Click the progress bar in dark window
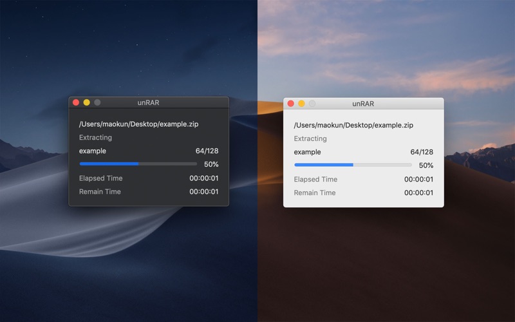Image resolution: width=515 pixels, height=322 pixels. click(x=138, y=164)
